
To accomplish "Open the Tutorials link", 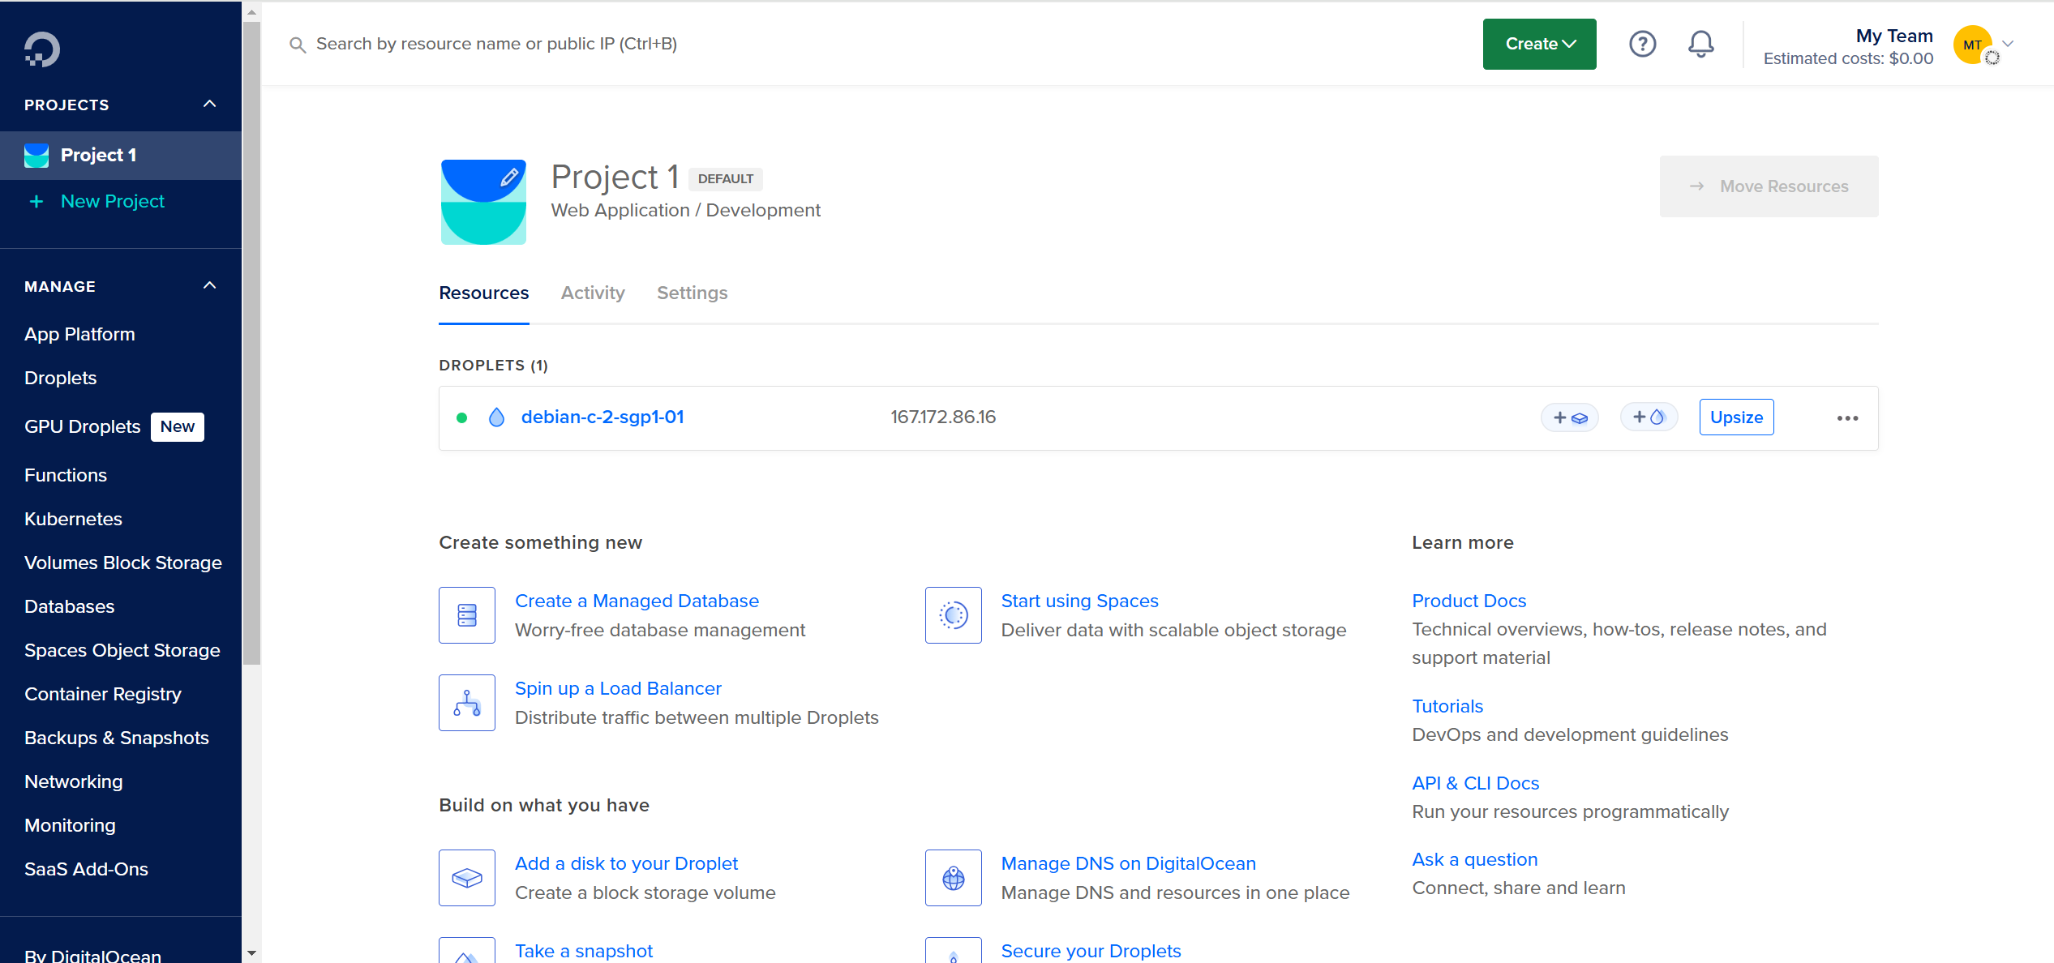I will click(x=1447, y=706).
